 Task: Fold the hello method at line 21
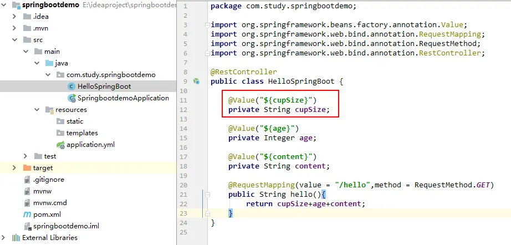[x=207, y=195]
